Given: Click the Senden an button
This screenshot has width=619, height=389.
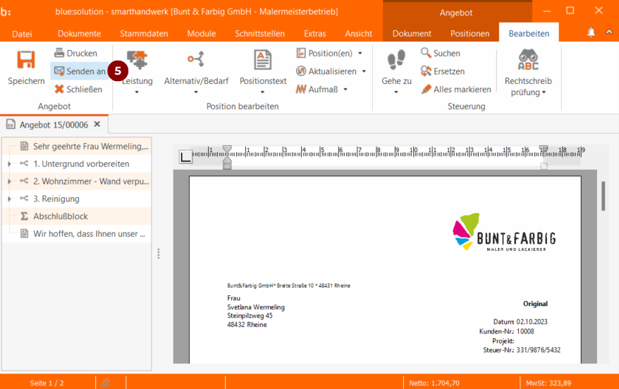Looking at the screenshot, I should click(x=80, y=71).
